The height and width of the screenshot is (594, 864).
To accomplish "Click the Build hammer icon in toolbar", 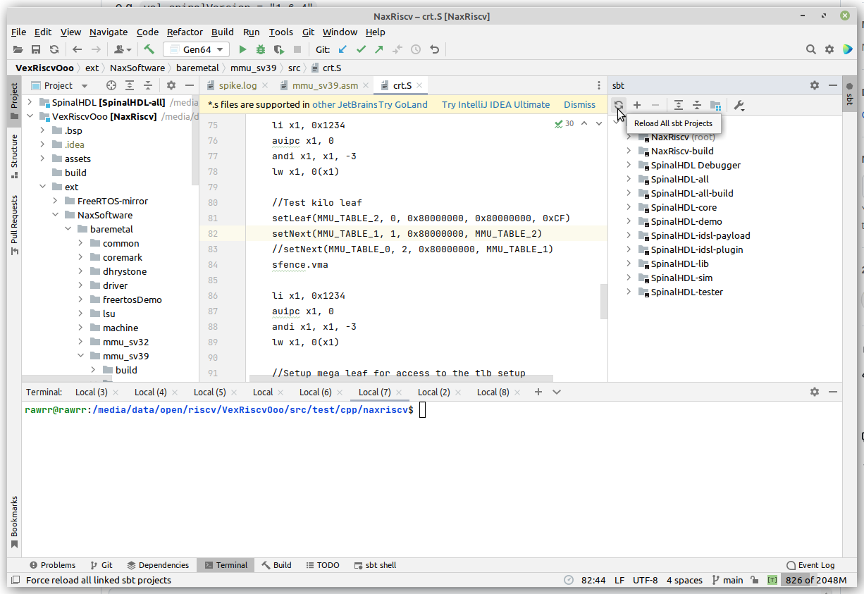I will [x=149, y=49].
